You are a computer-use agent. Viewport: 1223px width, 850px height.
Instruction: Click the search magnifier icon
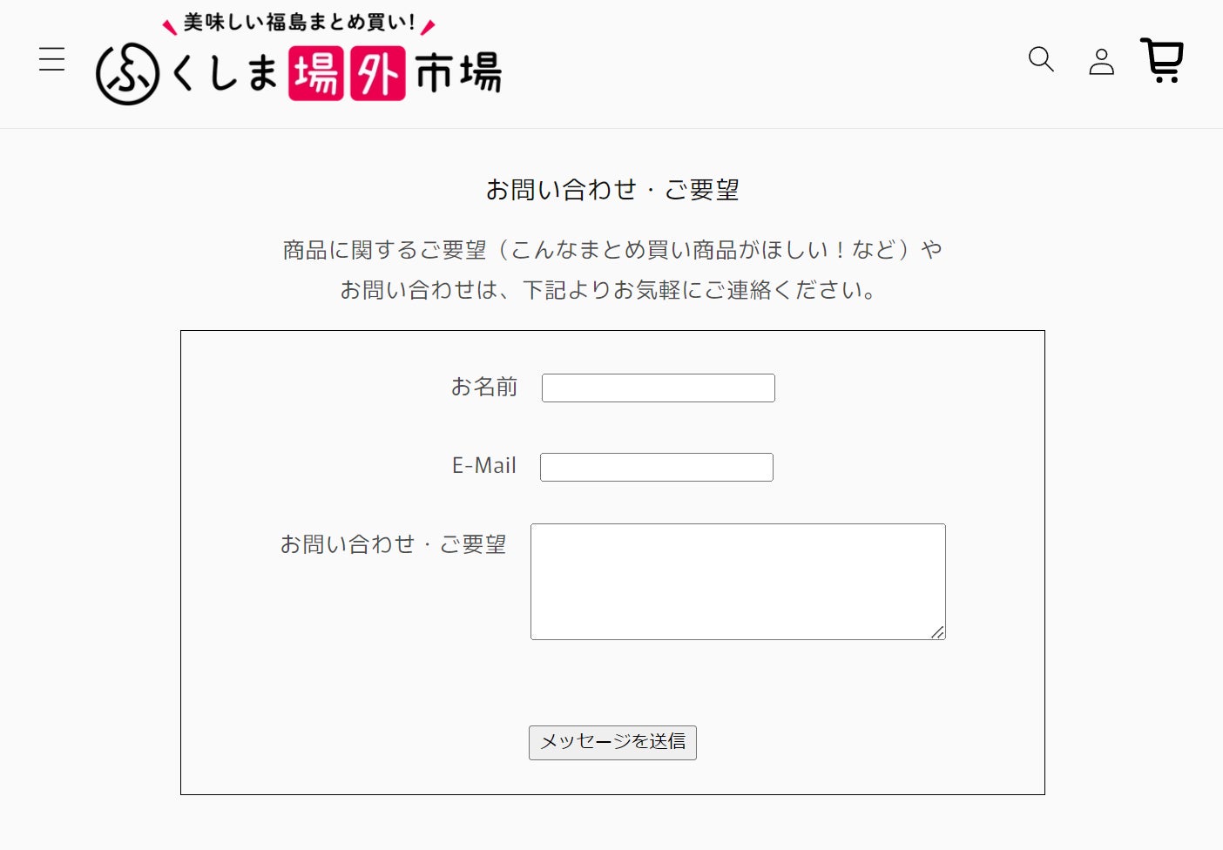tap(1041, 59)
